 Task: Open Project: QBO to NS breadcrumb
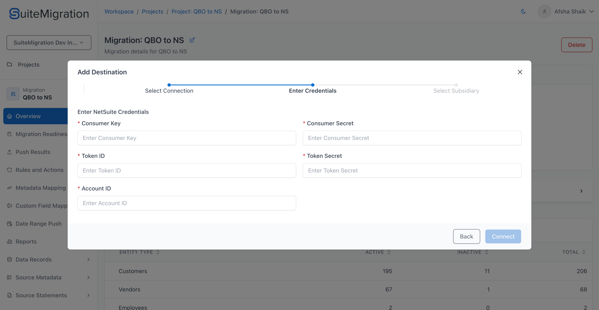196,11
